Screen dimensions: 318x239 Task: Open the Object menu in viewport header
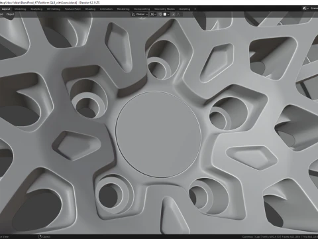coord(10,15)
